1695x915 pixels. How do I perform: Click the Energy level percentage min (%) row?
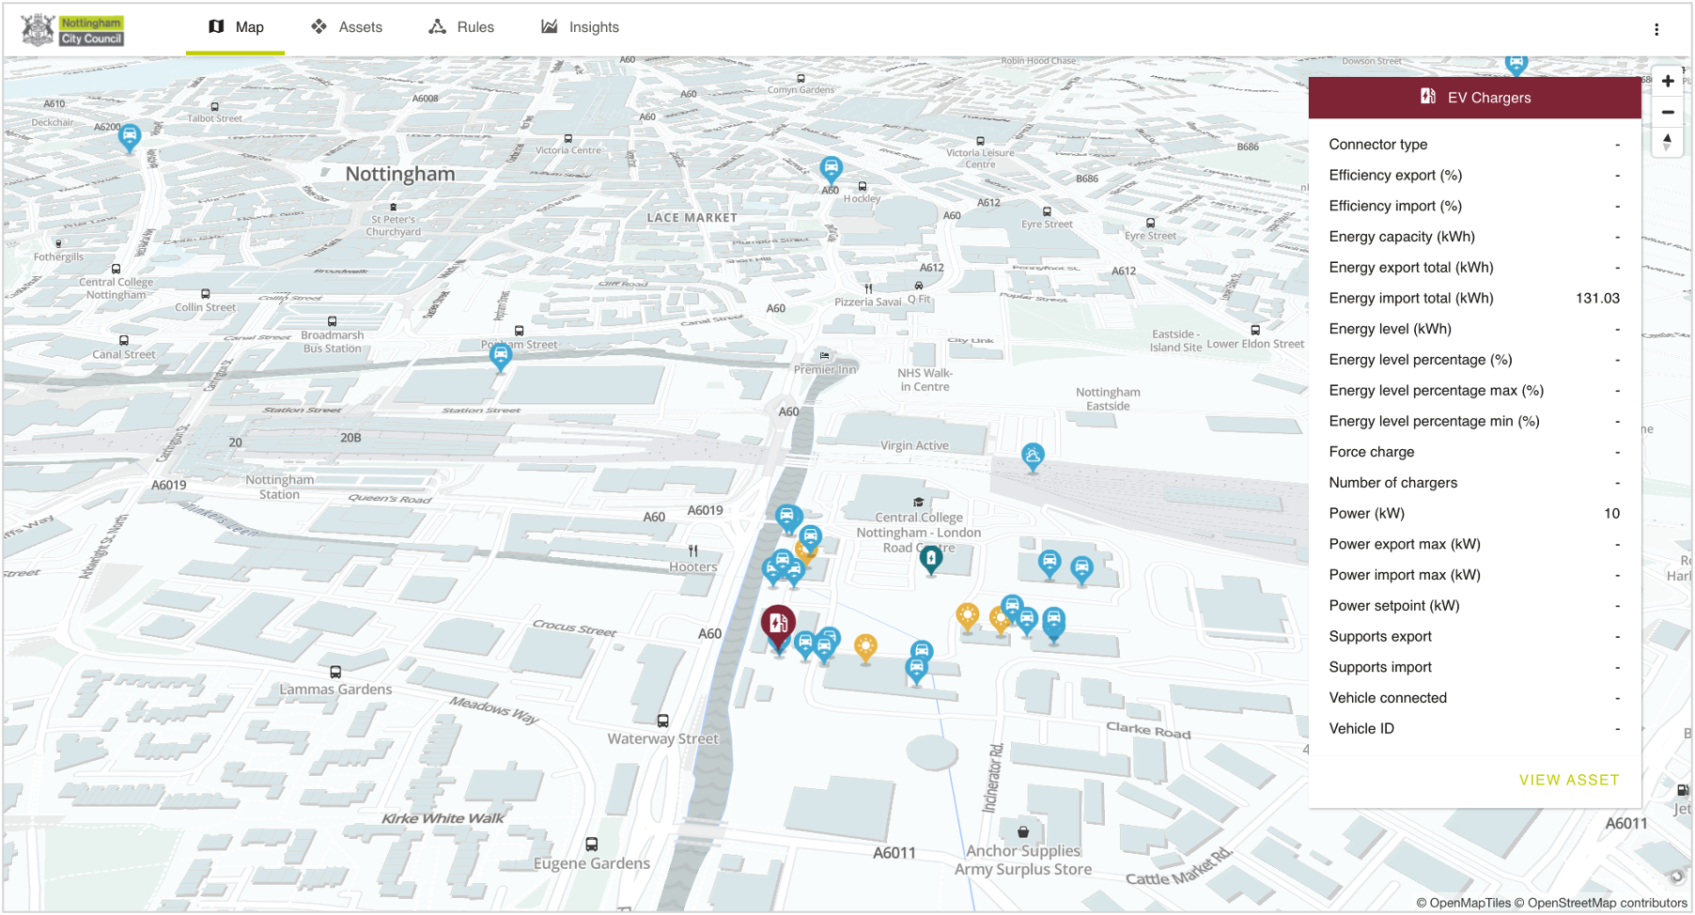(x=1474, y=422)
